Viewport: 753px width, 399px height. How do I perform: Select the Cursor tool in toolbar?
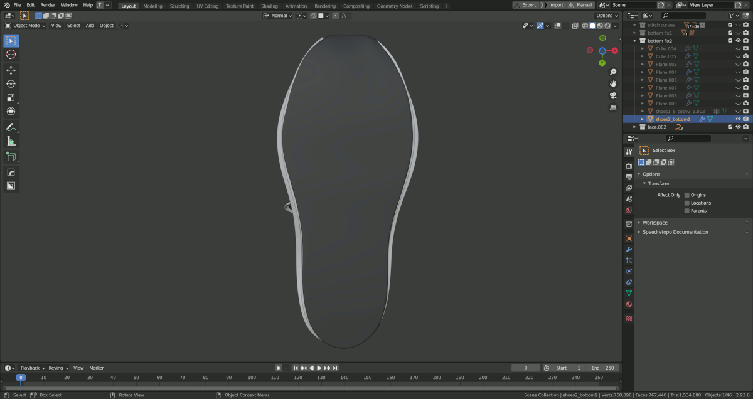tap(11, 55)
